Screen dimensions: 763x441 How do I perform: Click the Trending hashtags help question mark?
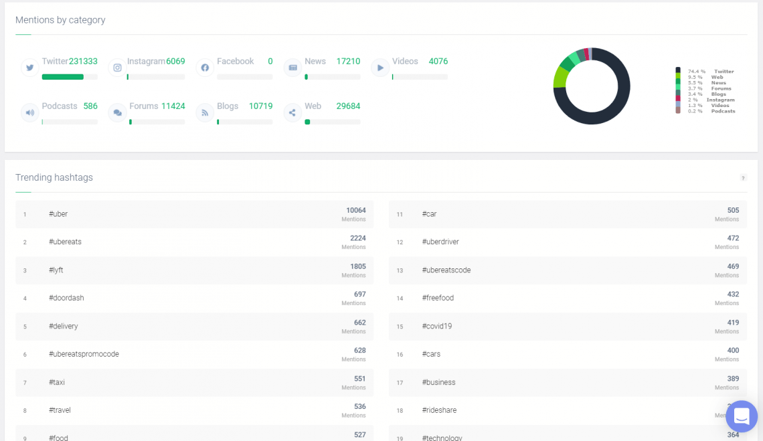click(x=743, y=178)
